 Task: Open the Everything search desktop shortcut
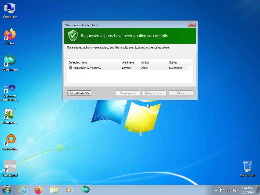[10, 142]
